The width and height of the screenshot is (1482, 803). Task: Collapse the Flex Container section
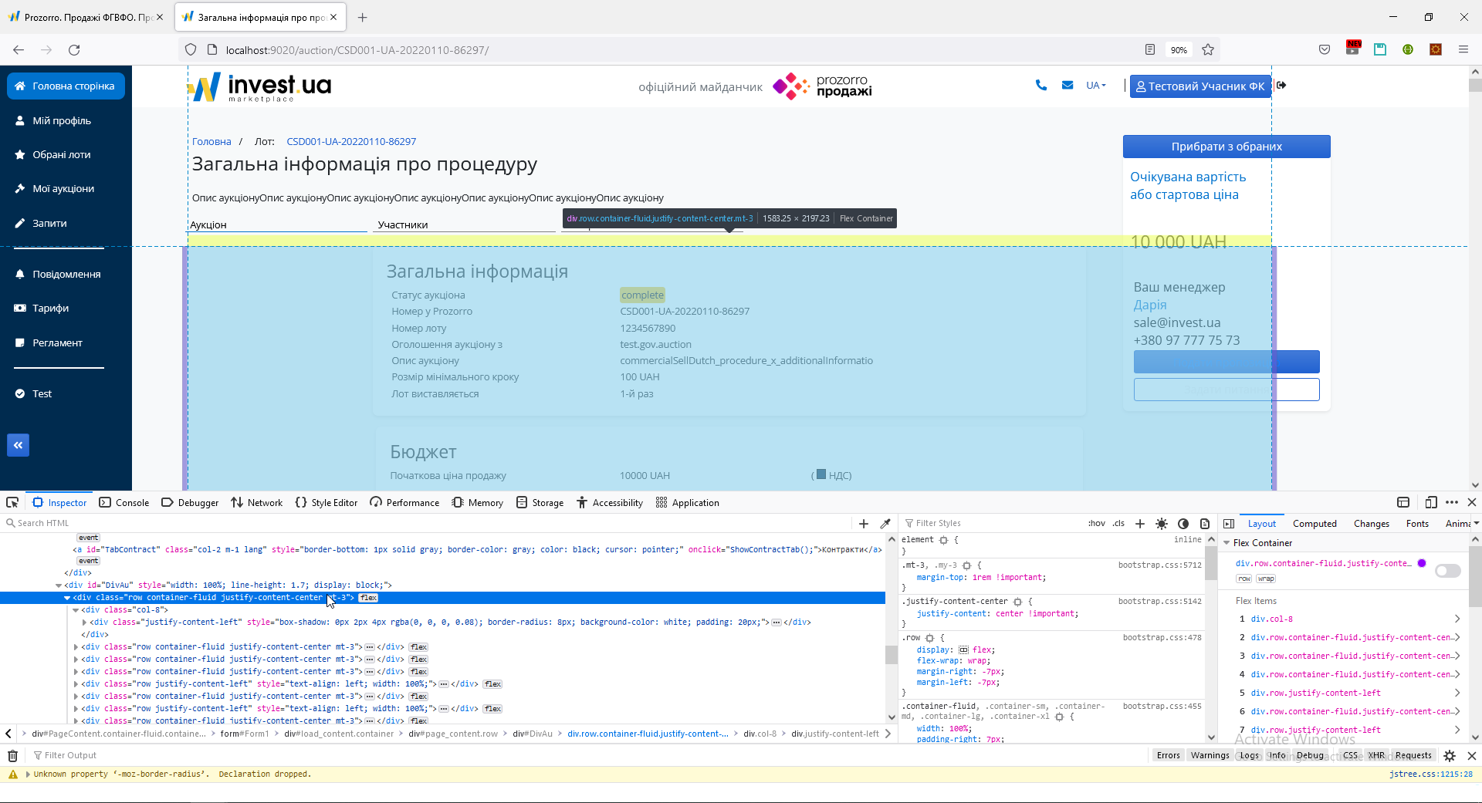coord(1227,543)
